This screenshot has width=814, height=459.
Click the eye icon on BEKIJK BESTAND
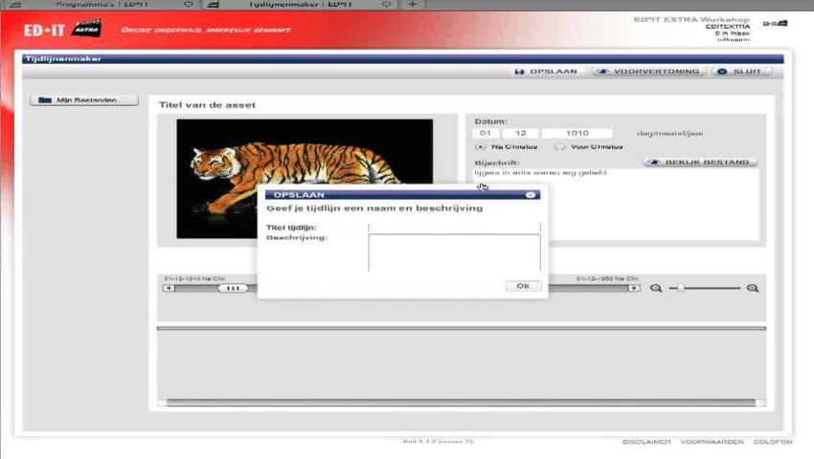(654, 163)
